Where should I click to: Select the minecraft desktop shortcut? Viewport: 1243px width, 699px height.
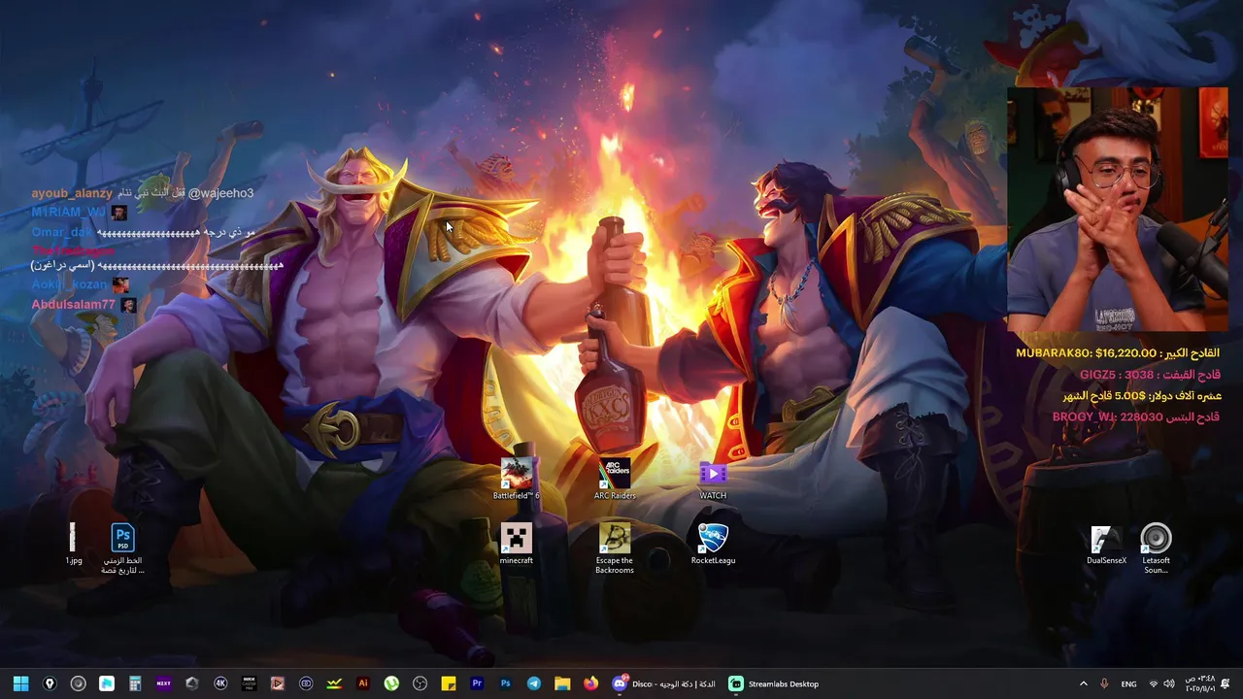[517, 544]
